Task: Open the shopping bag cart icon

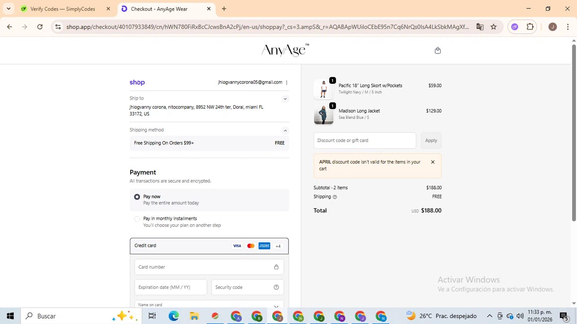Action: 437,50
